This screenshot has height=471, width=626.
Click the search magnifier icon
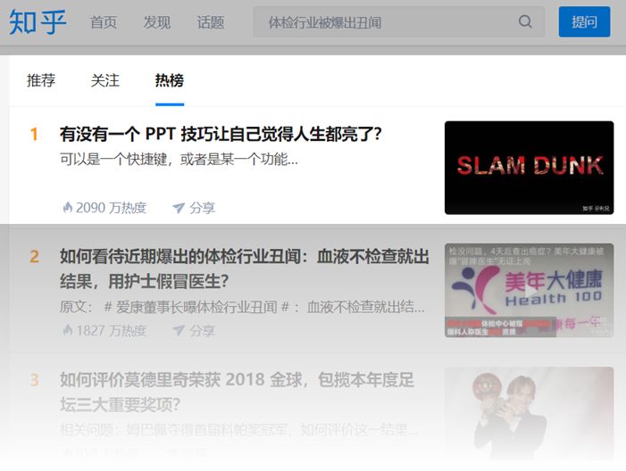point(525,21)
